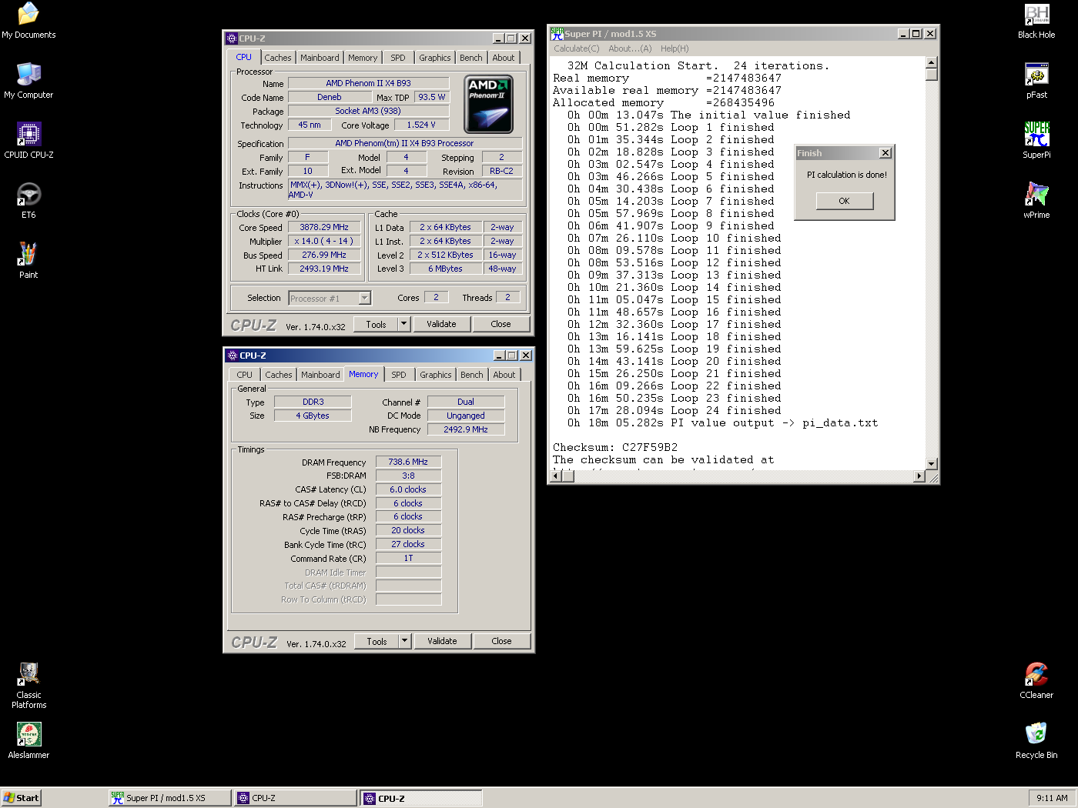1078x808 pixels.
Task: Launch SuperPi desktop shortcut
Action: [1036, 141]
